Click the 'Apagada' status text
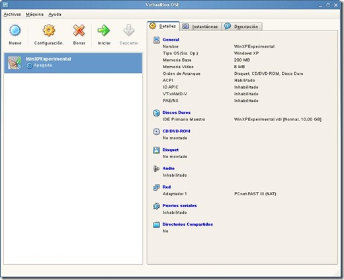The height and width of the screenshot is (280, 344). click(x=43, y=66)
